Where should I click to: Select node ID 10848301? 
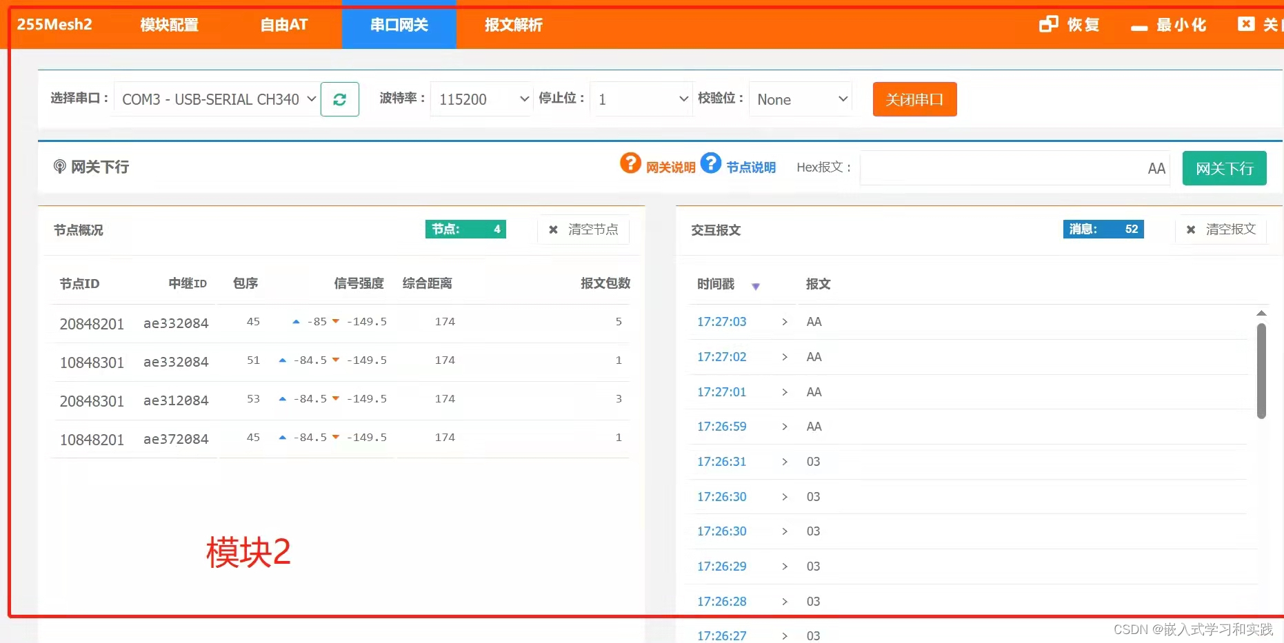point(92,363)
